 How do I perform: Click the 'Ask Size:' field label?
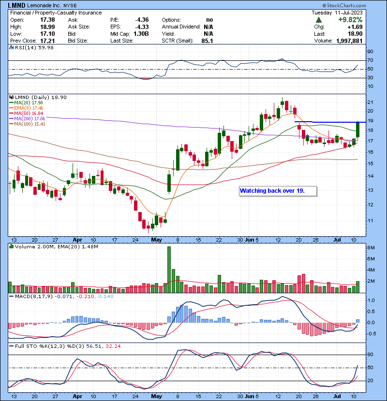[79, 27]
